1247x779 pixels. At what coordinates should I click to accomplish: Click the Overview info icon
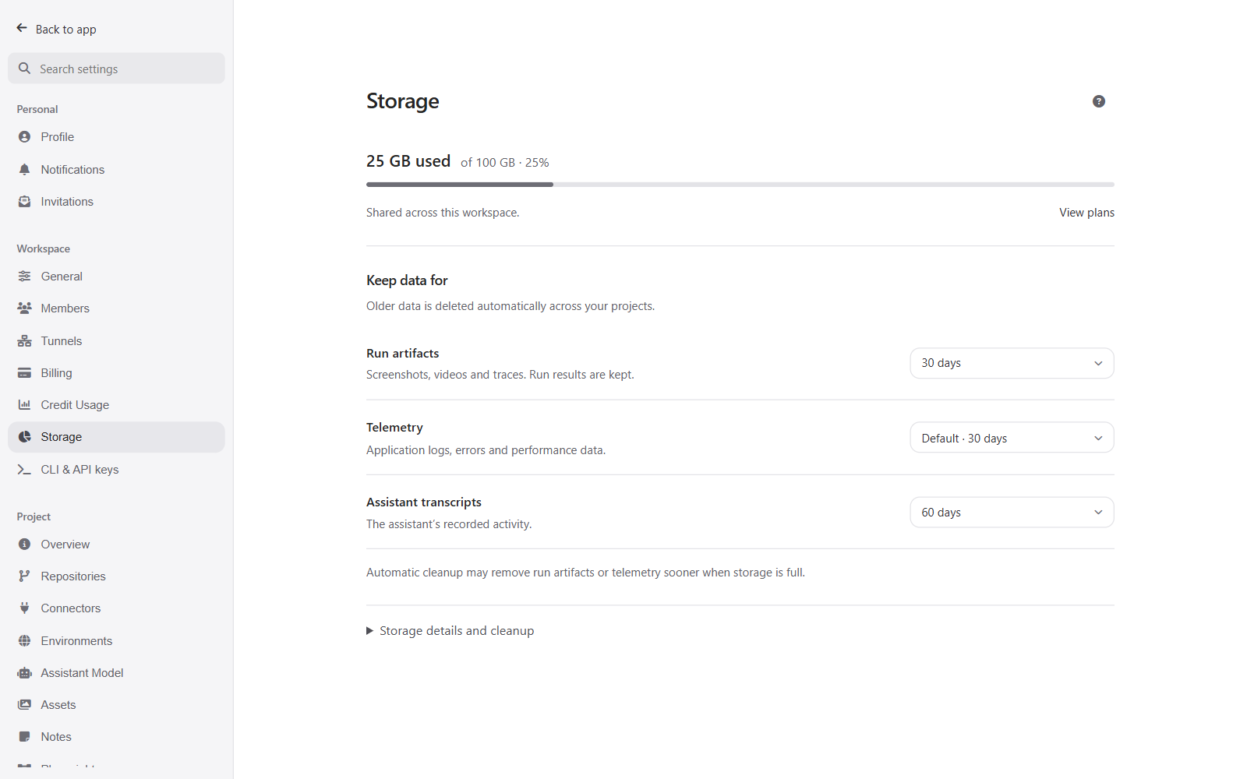click(x=25, y=544)
